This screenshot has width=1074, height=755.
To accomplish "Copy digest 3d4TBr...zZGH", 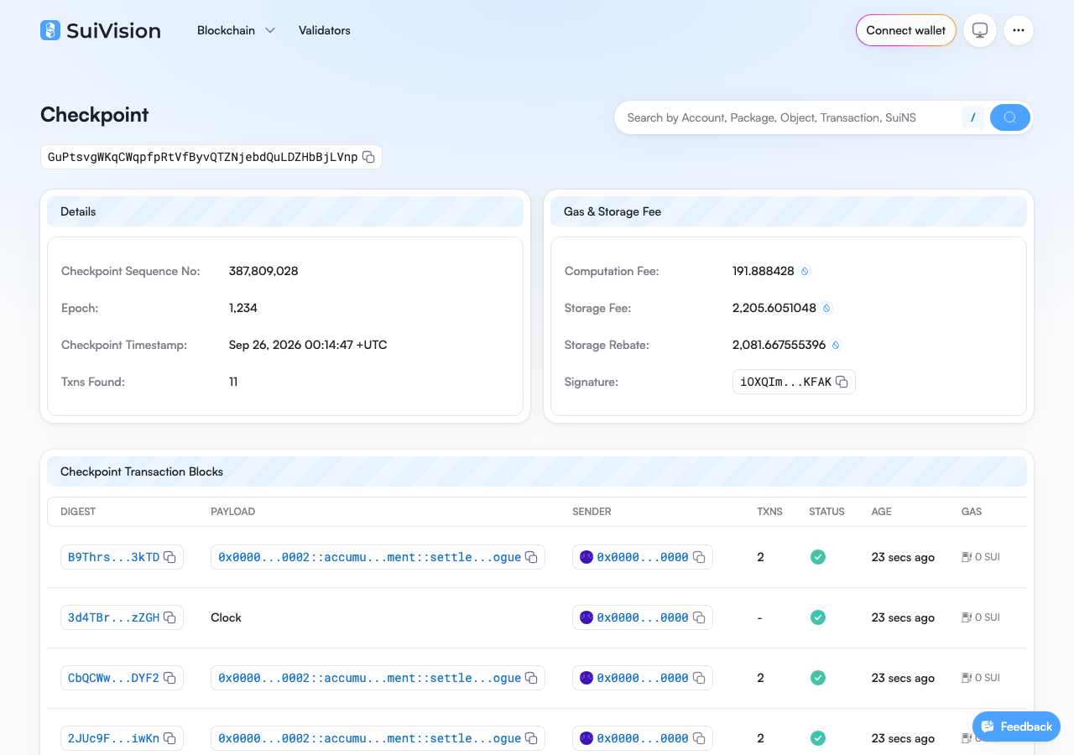I will click(x=169, y=617).
